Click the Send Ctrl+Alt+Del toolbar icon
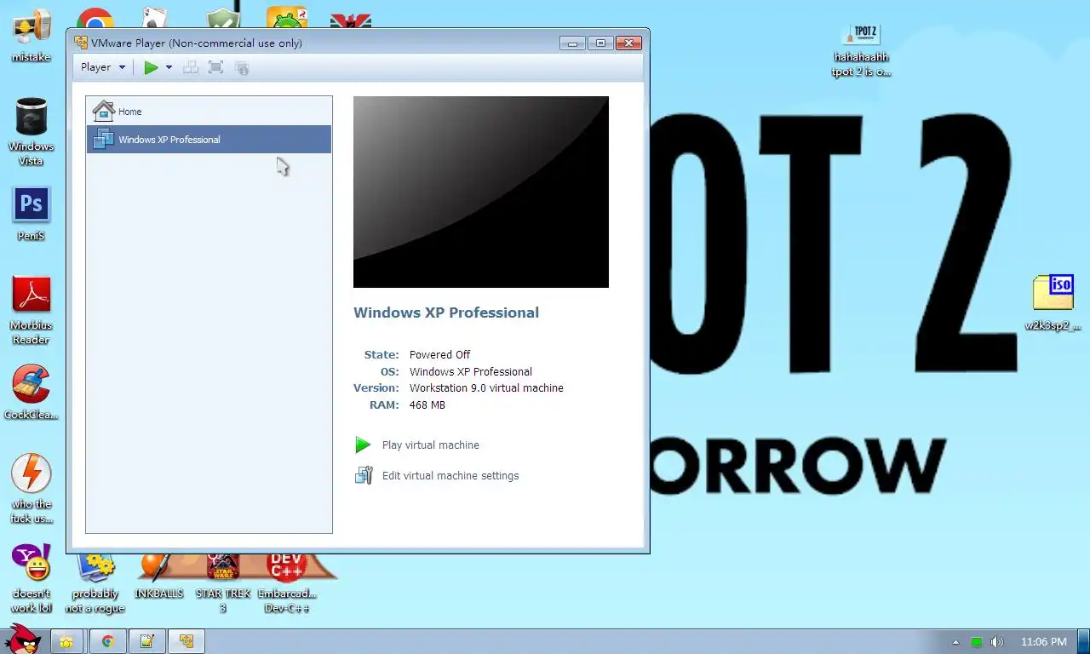 tap(192, 67)
